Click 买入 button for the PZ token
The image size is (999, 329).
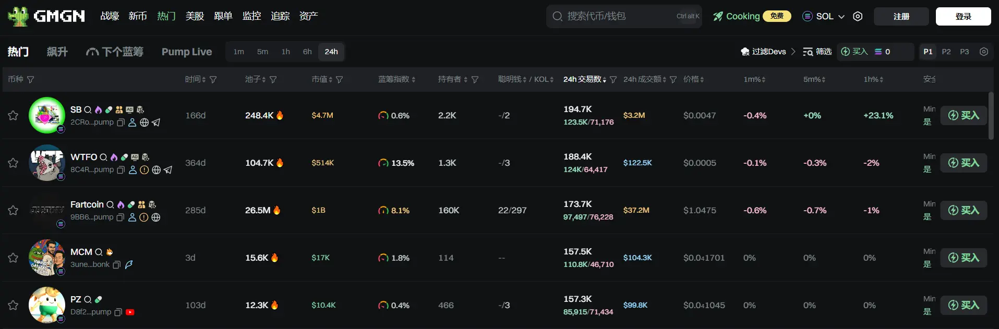coord(964,305)
